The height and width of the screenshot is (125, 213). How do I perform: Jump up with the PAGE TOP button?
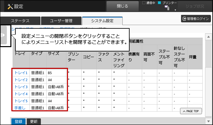tap(191, 111)
